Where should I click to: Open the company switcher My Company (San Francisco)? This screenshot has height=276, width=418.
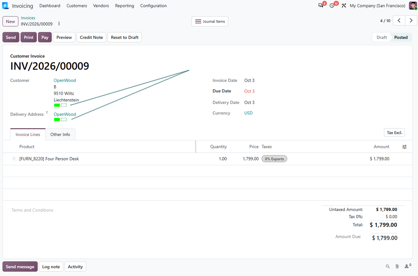[x=377, y=6]
